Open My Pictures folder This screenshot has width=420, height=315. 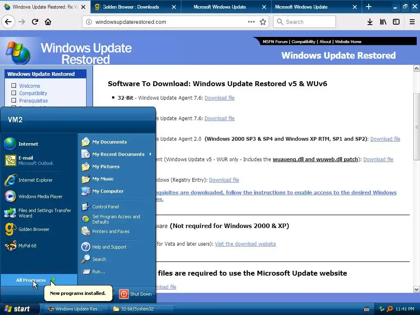pos(116,167)
